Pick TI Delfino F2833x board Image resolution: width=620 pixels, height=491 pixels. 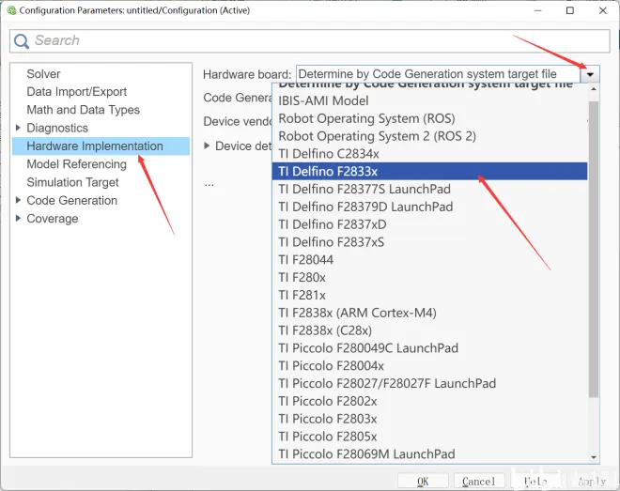(x=430, y=172)
